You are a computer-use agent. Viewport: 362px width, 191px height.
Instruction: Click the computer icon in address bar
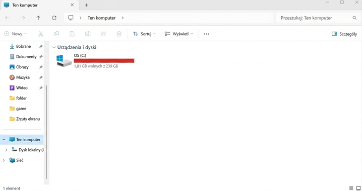point(71,18)
